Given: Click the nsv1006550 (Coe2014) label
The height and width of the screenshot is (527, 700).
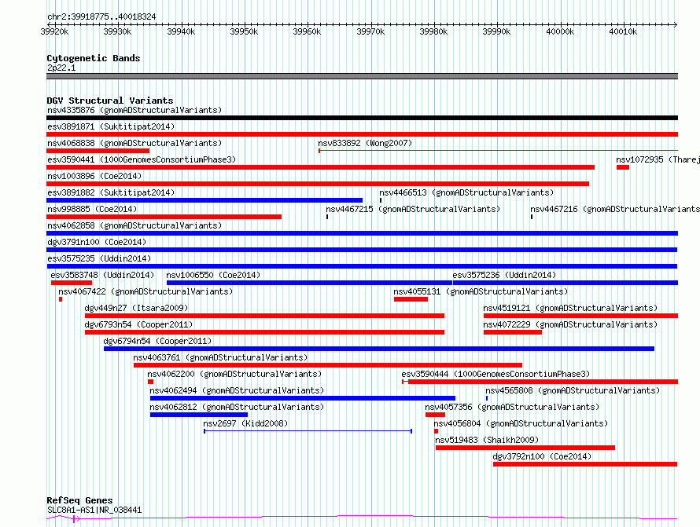Looking at the screenshot, I should [x=213, y=275].
